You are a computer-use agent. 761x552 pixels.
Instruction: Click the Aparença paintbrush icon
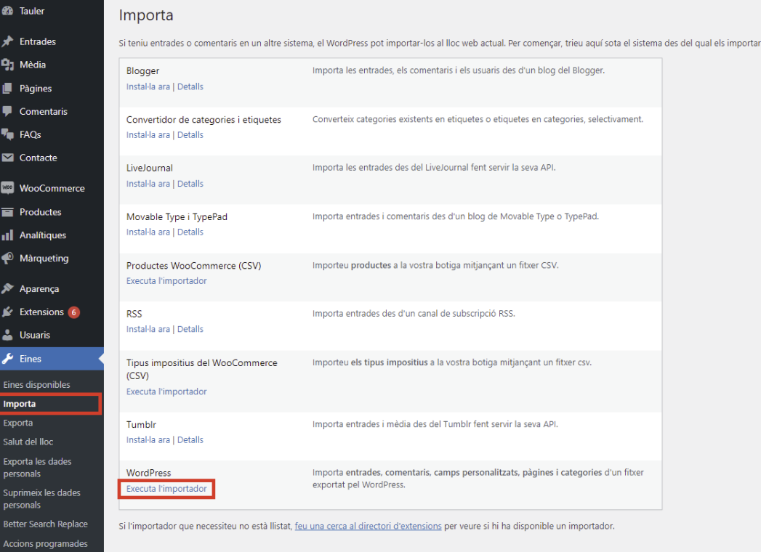click(x=7, y=288)
